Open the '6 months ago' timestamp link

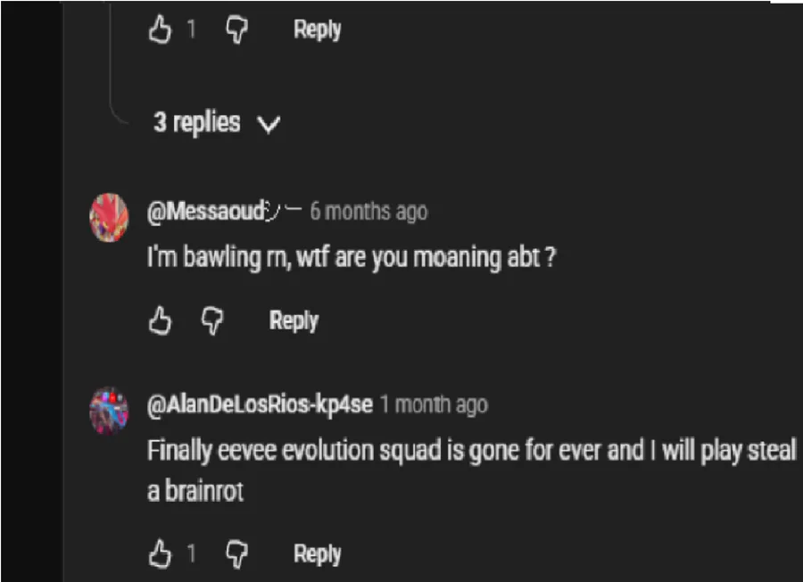click(x=368, y=212)
